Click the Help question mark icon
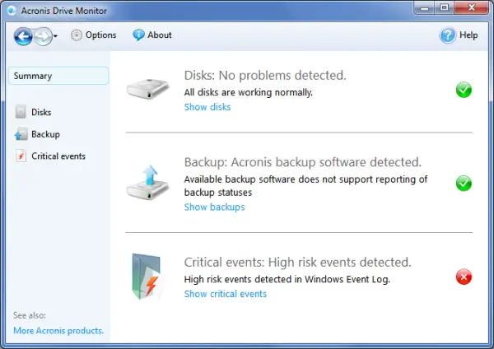The width and height of the screenshot is (494, 349). (448, 35)
